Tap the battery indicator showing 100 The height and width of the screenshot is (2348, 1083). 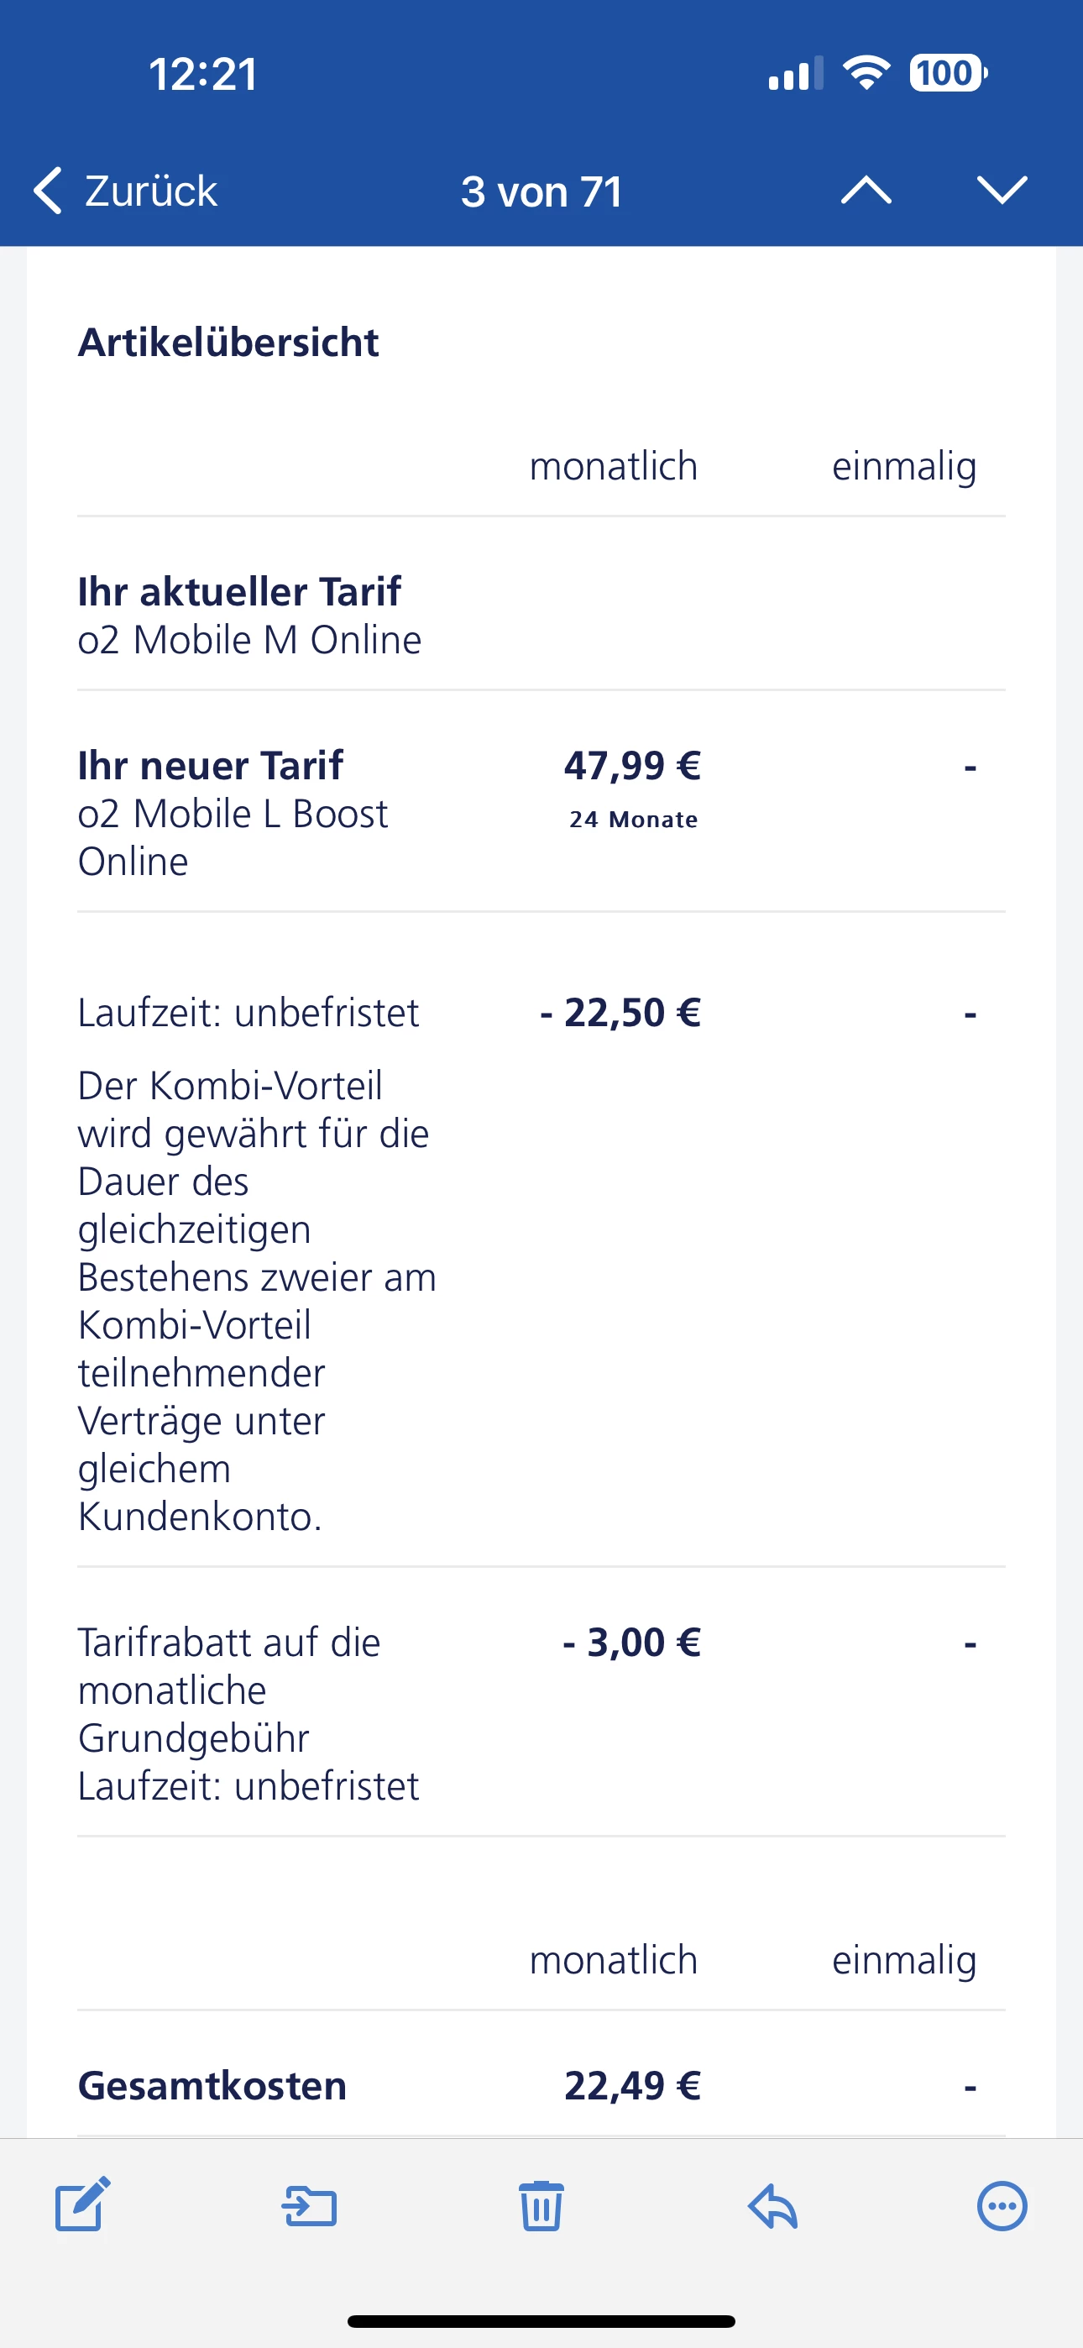tap(948, 73)
